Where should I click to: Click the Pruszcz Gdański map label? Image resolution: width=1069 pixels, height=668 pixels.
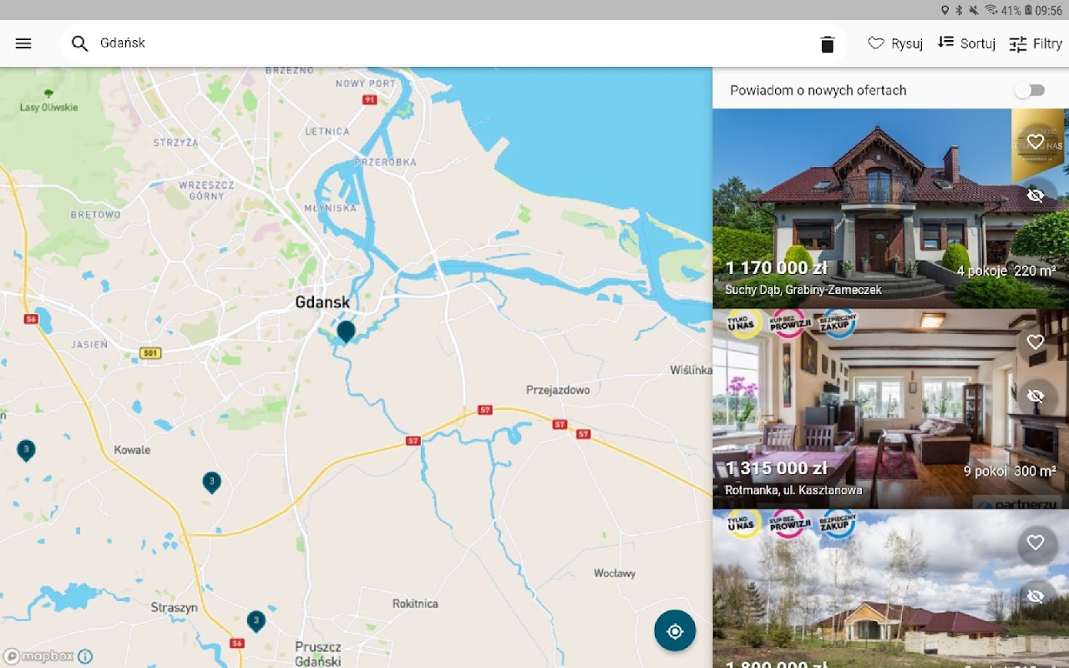[x=318, y=654]
